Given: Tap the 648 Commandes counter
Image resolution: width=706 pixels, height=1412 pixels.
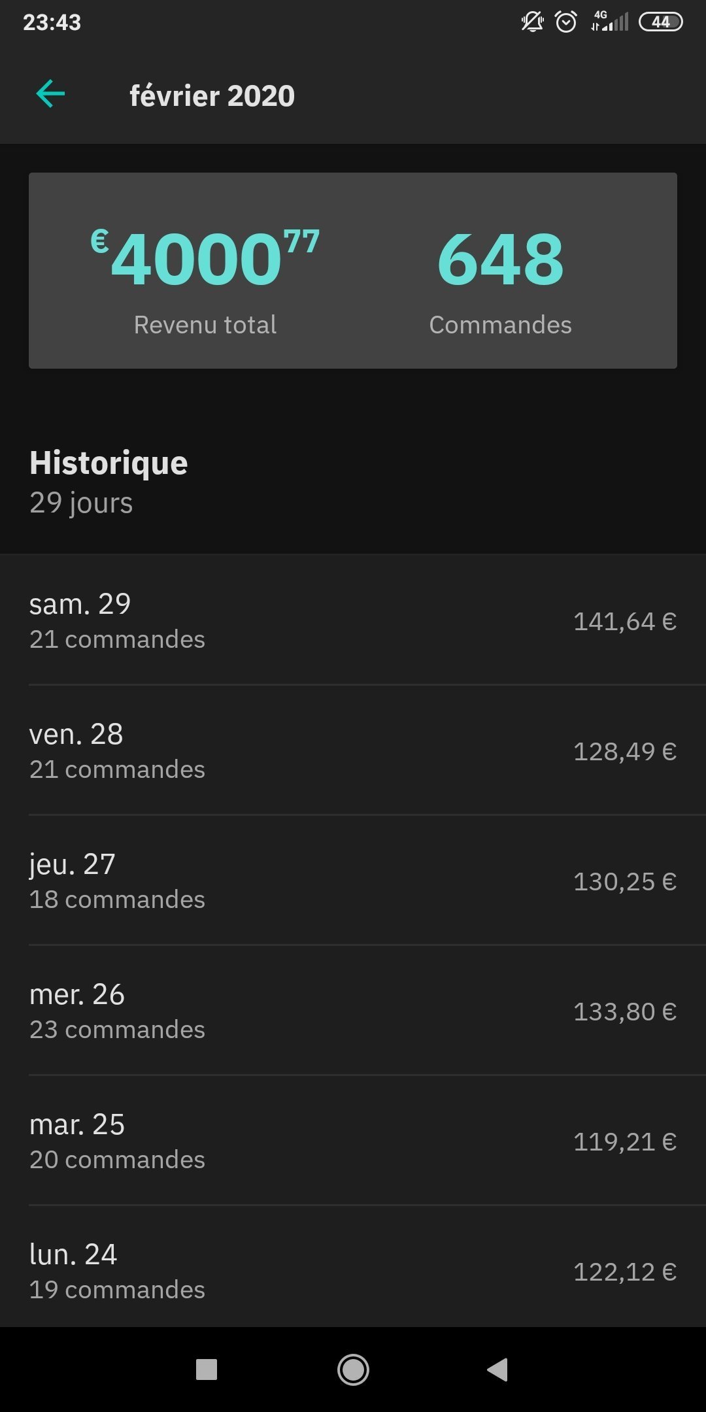Looking at the screenshot, I should [500, 260].
